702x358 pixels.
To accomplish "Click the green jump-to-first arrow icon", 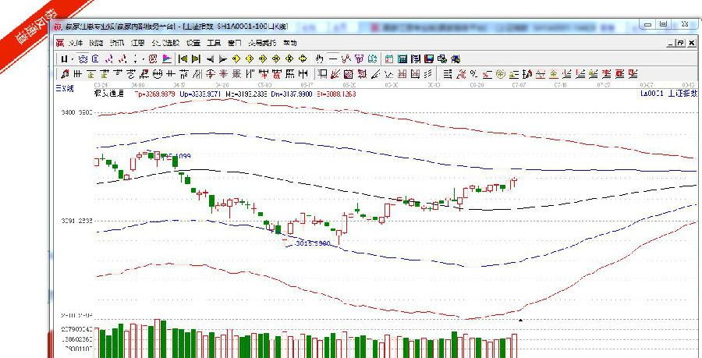I will pyautogui.click(x=183, y=58).
